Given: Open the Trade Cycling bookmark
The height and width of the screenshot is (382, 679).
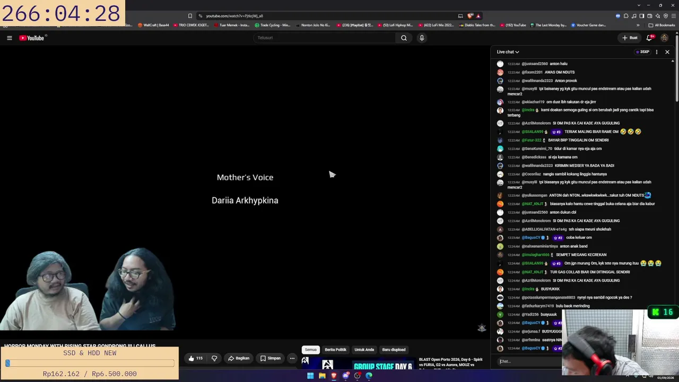Looking at the screenshot, I should pos(273,25).
